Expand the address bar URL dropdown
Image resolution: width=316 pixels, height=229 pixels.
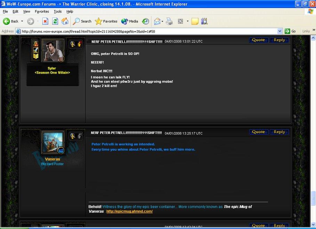tap(279, 31)
